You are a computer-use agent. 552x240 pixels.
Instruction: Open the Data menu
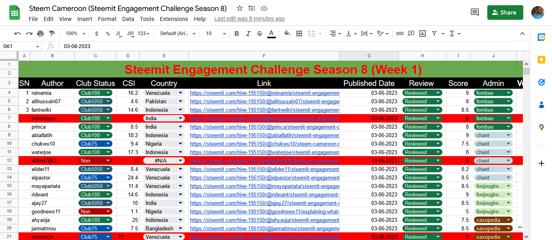tap(128, 19)
